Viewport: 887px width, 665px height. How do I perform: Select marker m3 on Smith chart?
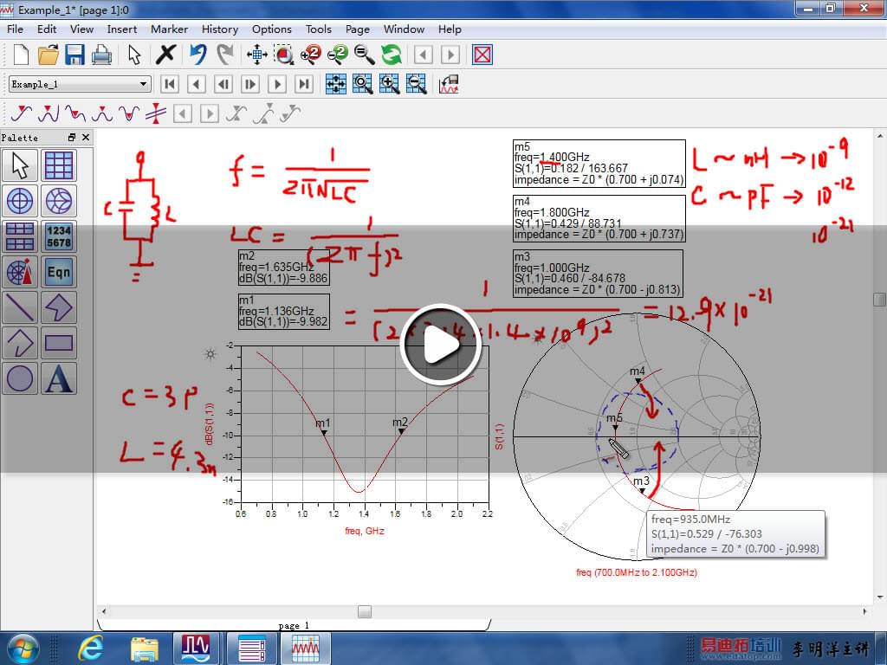point(642,492)
